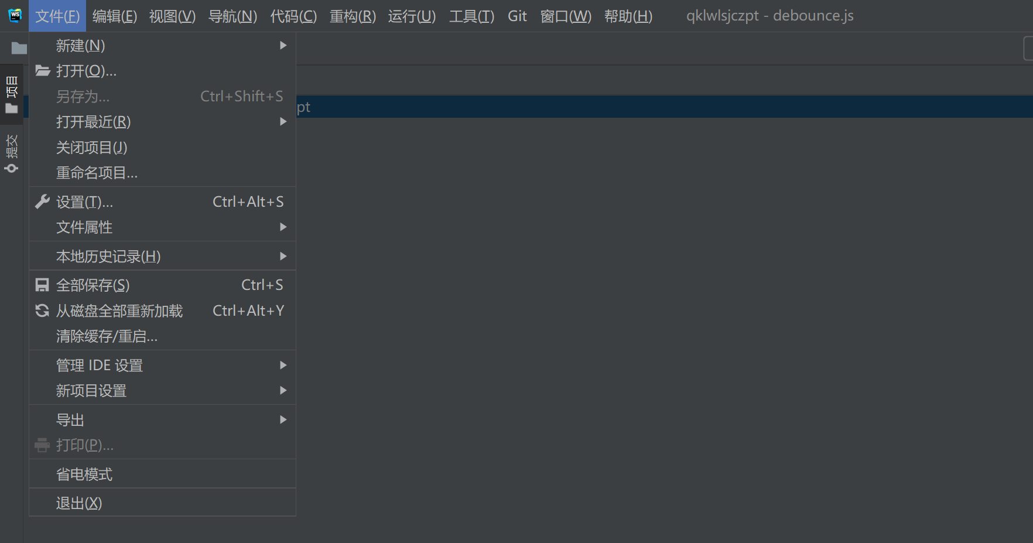Expand the 文件属性 submenu arrow

click(283, 227)
